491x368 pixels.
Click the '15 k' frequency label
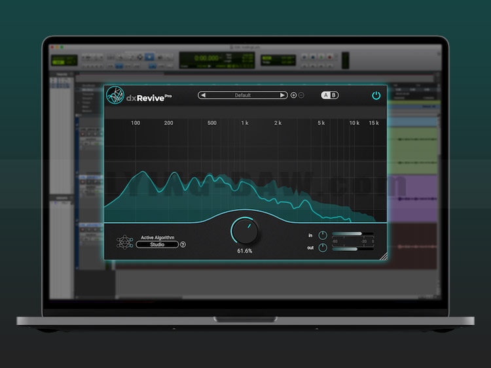pos(374,123)
